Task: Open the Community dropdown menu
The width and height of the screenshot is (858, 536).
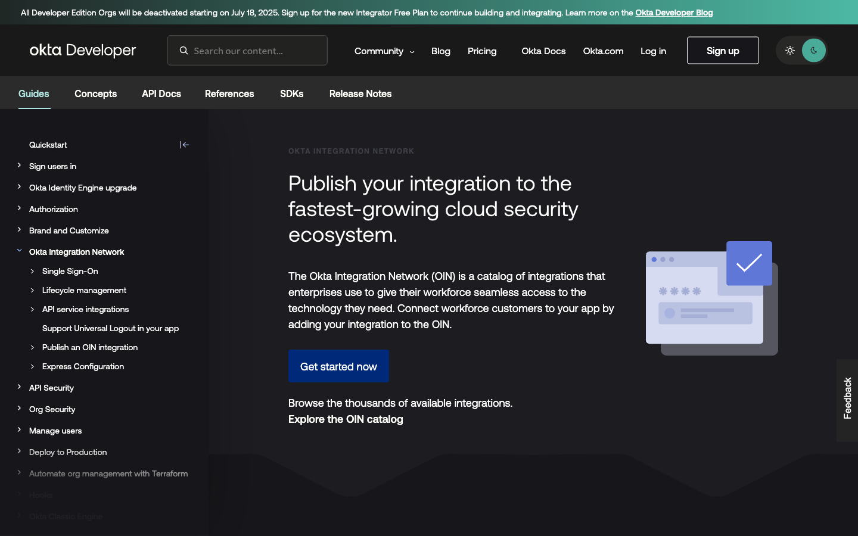Action: pyautogui.click(x=384, y=51)
